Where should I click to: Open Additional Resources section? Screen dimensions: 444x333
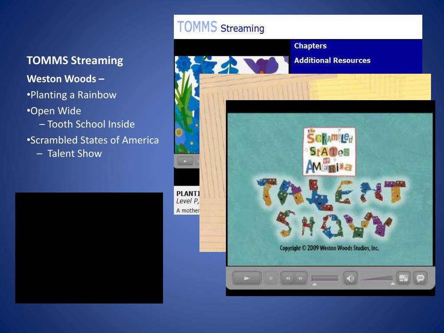[x=332, y=60]
